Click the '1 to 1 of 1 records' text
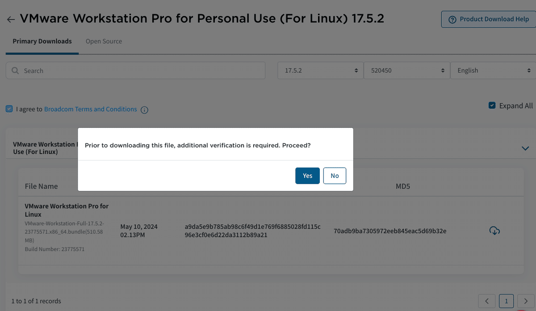536x311 pixels. tap(36, 301)
